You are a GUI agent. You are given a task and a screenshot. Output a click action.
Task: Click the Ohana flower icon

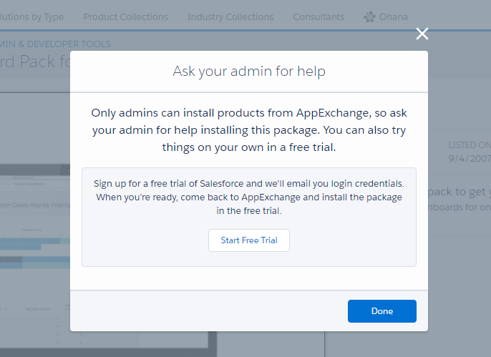click(369, 16)
